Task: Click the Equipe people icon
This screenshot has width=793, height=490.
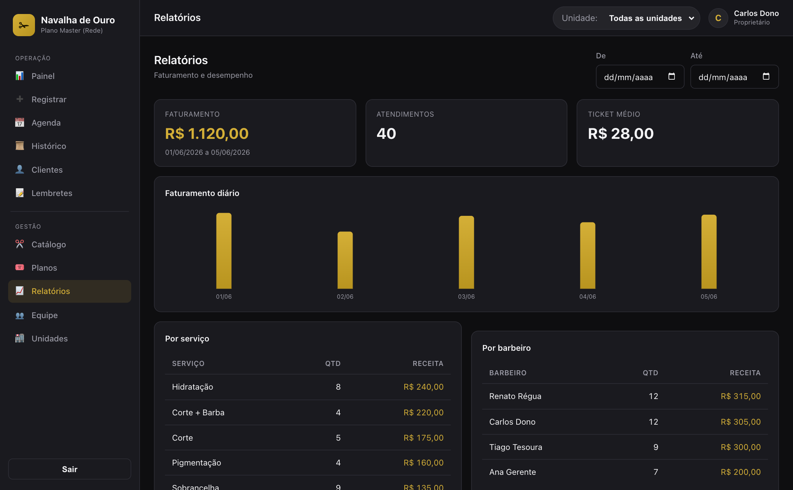Action: pos(19,315)
